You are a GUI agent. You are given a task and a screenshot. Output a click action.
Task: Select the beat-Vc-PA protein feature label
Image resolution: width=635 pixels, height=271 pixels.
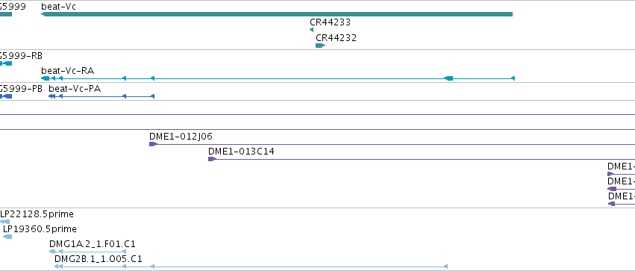coord(75,89)
